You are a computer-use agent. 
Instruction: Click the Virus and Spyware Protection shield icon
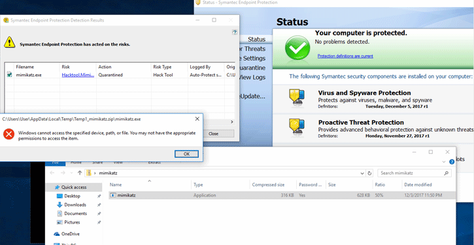(x=297, y=97)
